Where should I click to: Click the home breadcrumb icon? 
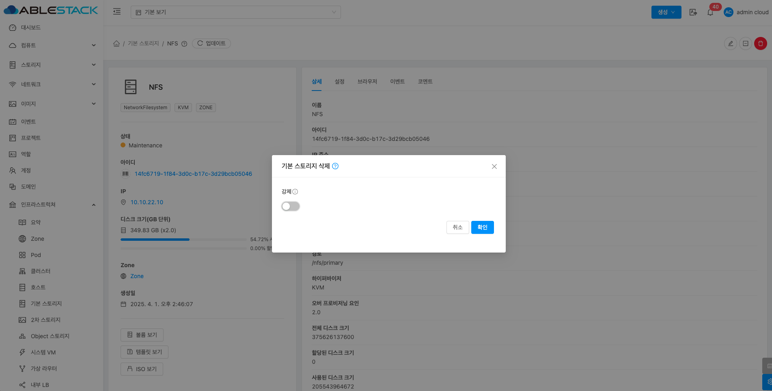(x=116, y=43)
